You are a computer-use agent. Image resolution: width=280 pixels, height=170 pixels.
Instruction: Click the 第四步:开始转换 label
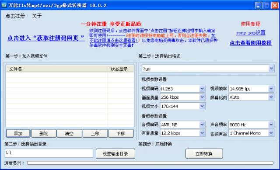click(155, 144)
